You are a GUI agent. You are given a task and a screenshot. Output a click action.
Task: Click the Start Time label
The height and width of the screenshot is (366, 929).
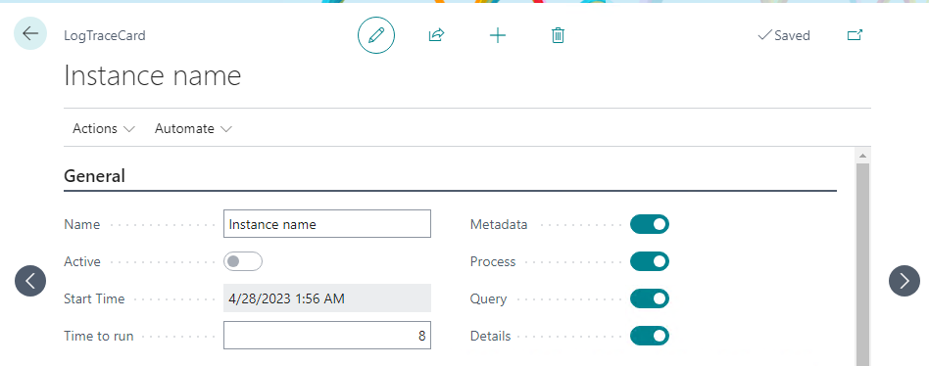[x=94, y=298]
